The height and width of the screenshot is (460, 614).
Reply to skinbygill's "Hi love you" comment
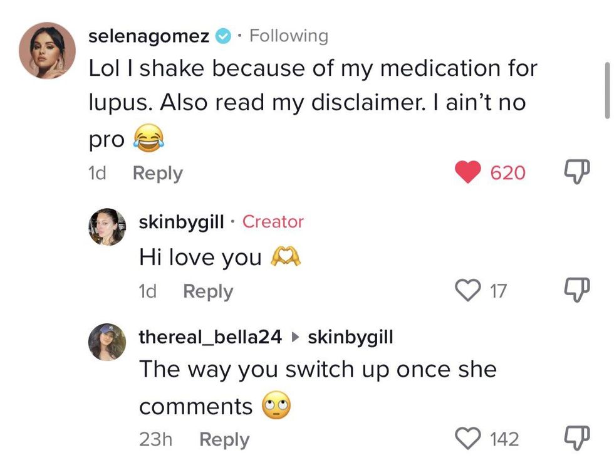pos(207,291)
